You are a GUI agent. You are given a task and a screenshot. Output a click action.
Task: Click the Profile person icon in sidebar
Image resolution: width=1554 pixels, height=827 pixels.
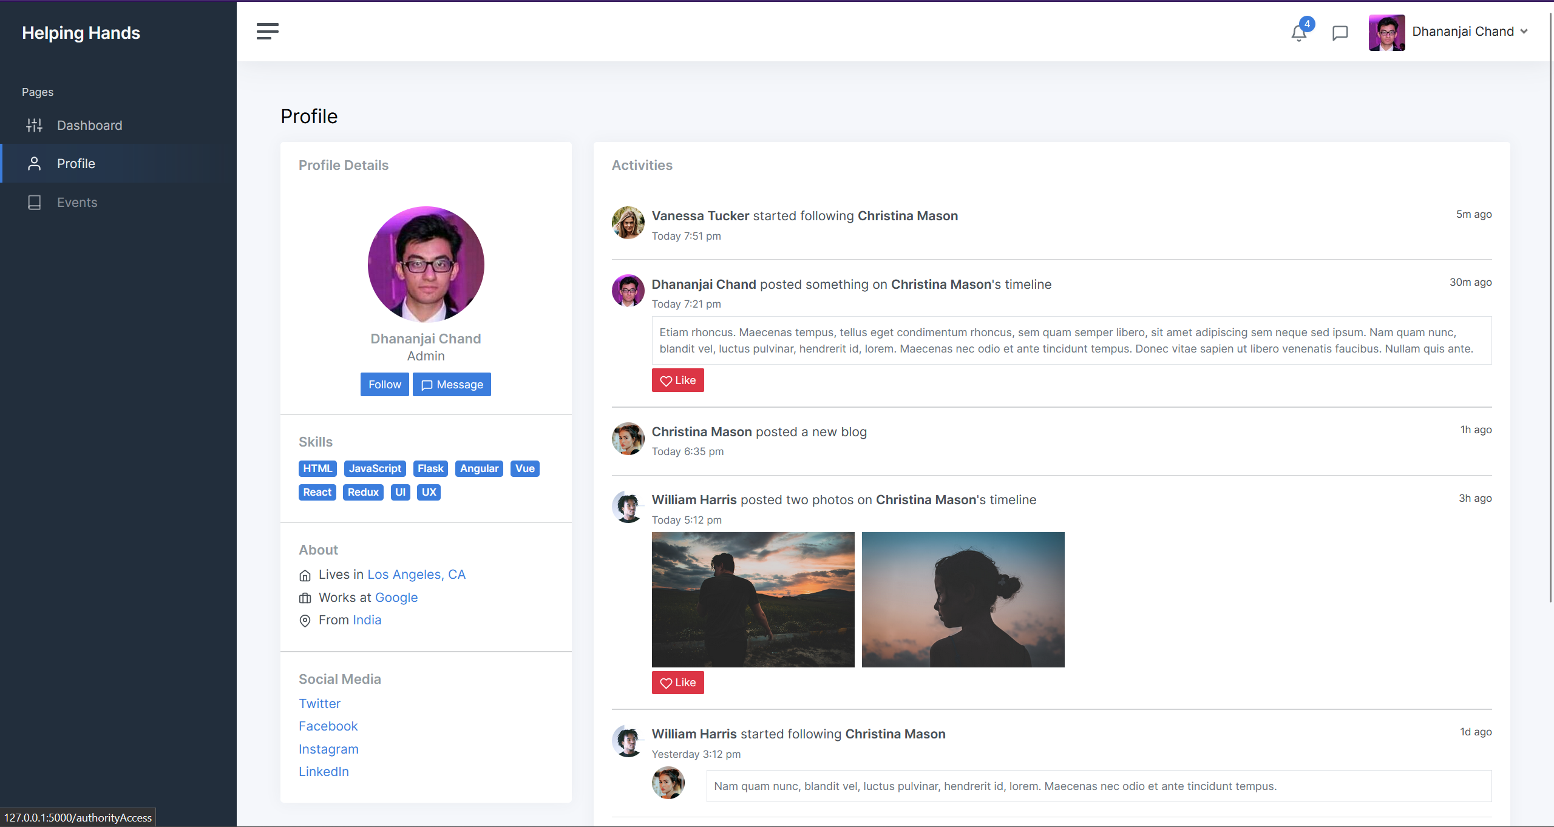coord(35,164)
